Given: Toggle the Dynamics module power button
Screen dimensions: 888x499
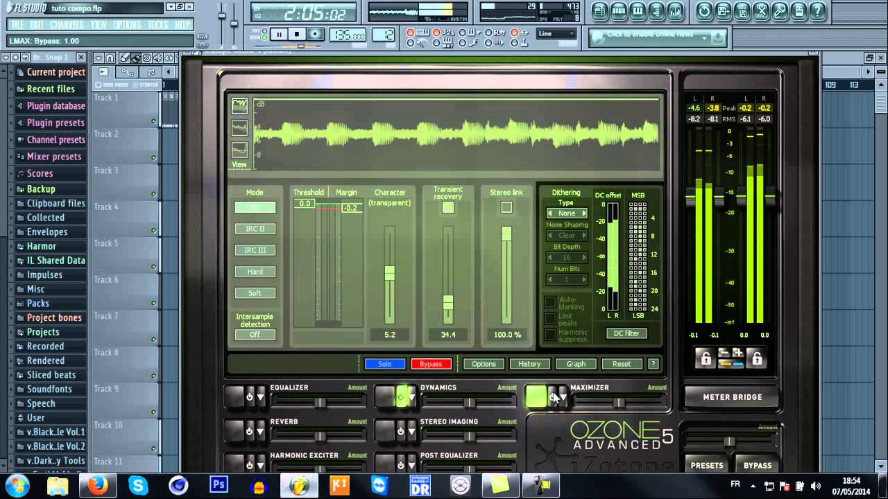Looking at the screenshot, I should pos(400,396).
